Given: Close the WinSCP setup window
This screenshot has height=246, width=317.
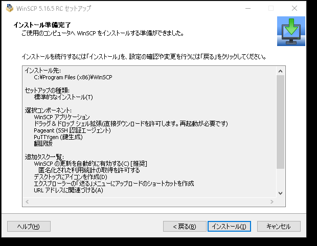Looking at the screenshot, I should coord(295,8).
